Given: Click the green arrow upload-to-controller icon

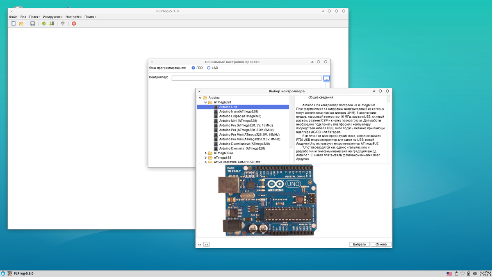Looking at the screenshot, I should [x=52, y=24].
